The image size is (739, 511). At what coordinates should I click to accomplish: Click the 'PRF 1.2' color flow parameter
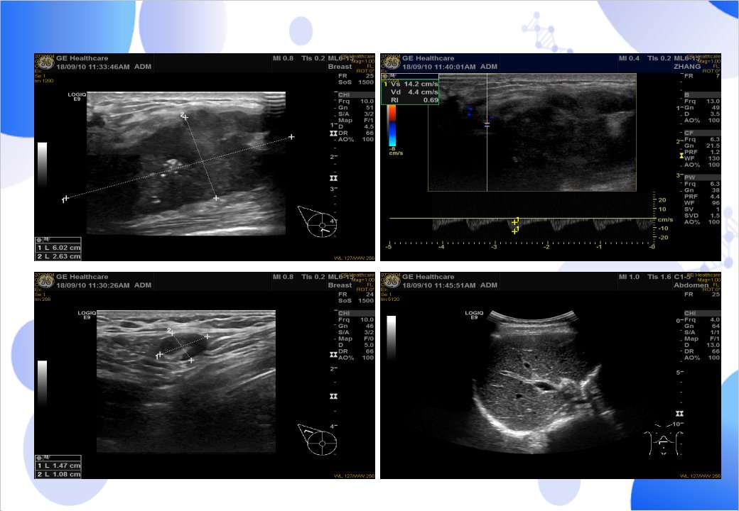(702, 152)
